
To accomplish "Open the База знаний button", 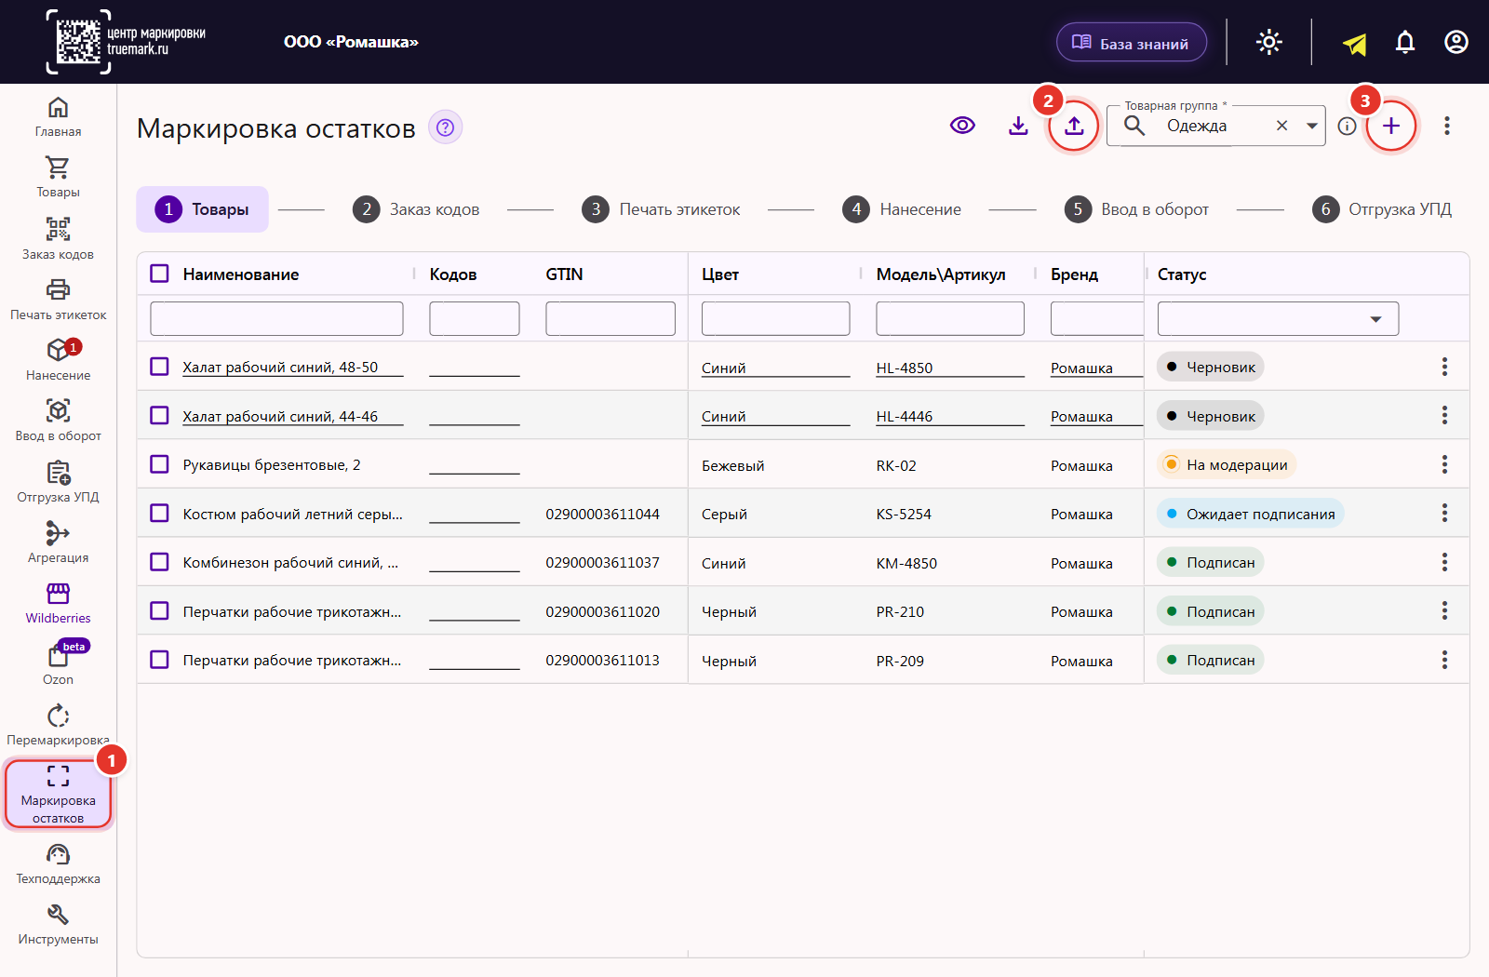I will tap(1132, 43).
